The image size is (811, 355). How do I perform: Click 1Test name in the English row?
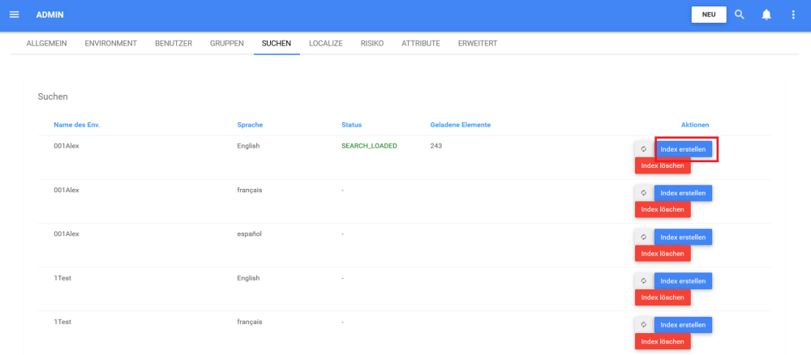coord(62,278)
